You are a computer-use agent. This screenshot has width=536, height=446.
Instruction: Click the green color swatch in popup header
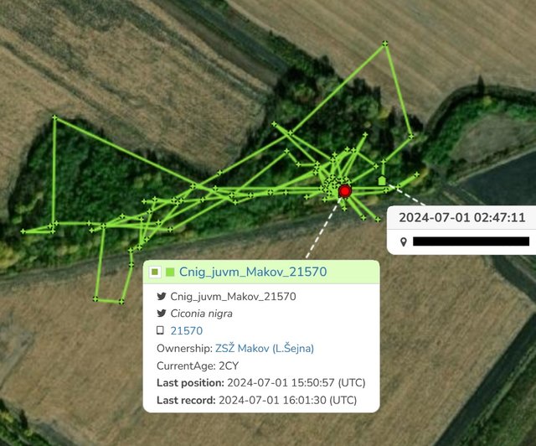tap(170, 272)
